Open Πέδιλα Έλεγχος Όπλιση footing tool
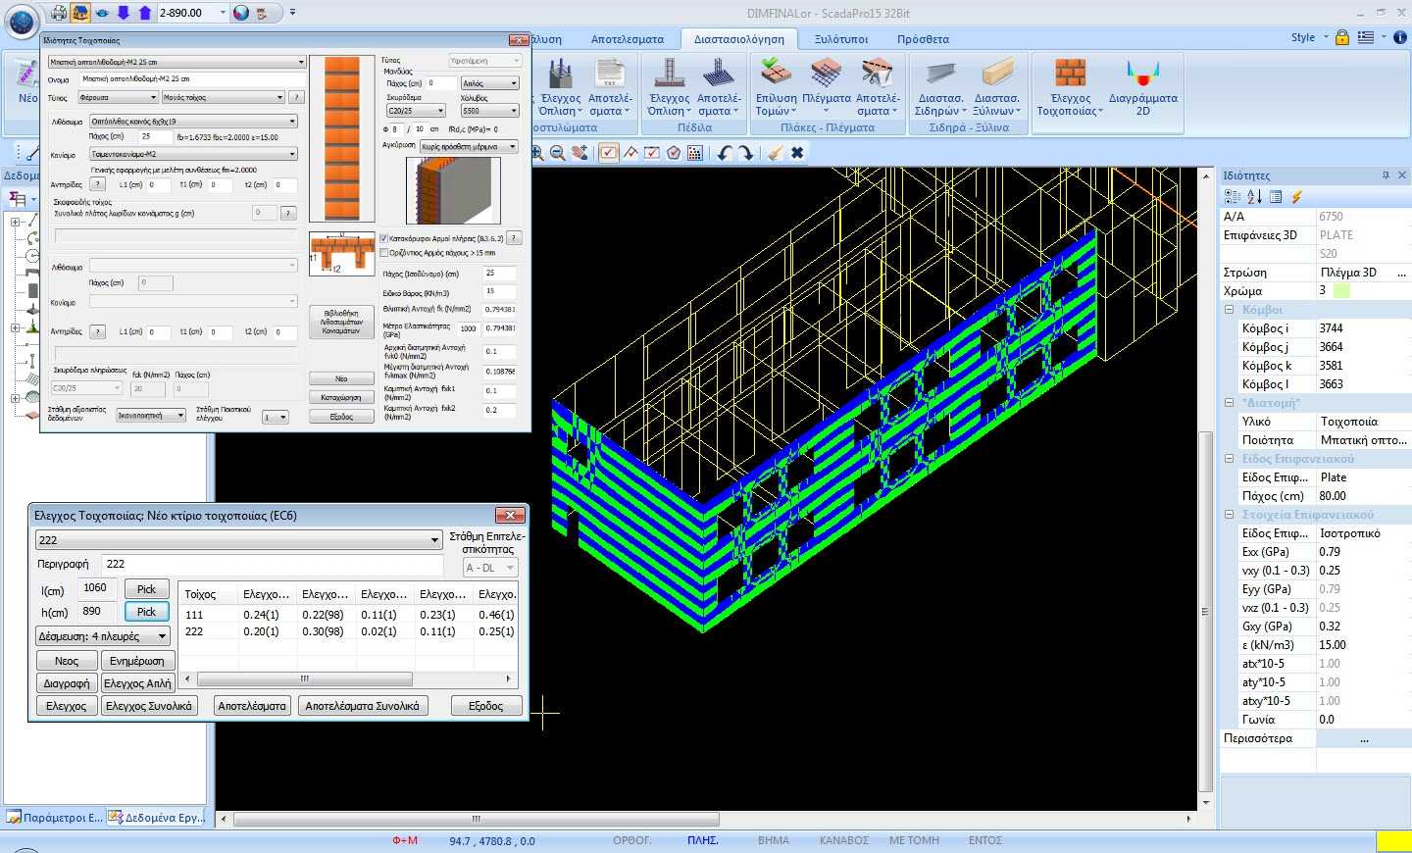Viewport: 1412px width, 853px height. click(x=670, y=87)
